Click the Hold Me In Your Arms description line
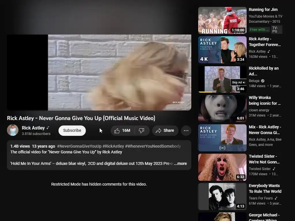 pos(92,163)
